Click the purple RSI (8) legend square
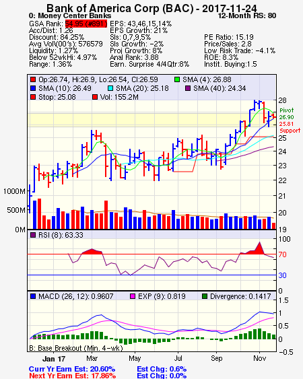Viewport: 303px width, 379px height. [x=33, y=235]
